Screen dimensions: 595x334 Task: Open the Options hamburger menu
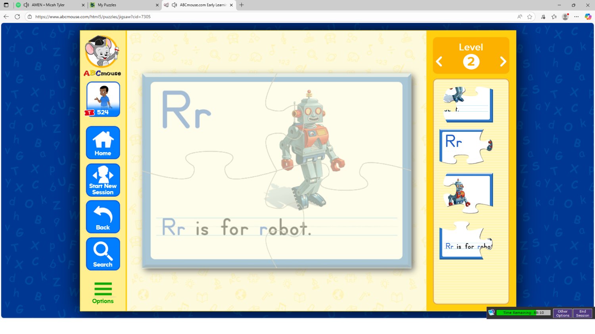click(x=103, y=293)
